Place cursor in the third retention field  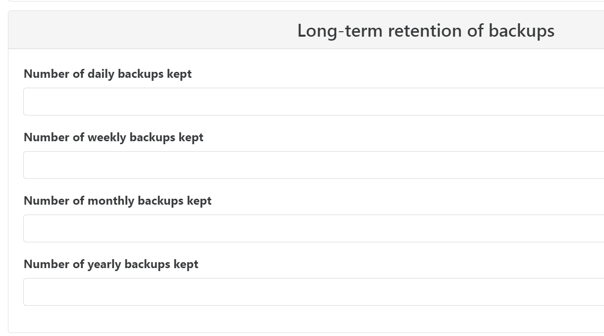pyautogui.click(x=313, y=228)
